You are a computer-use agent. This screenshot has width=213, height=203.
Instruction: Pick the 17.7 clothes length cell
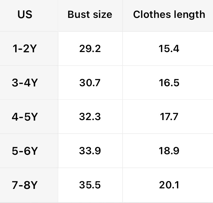169,117
